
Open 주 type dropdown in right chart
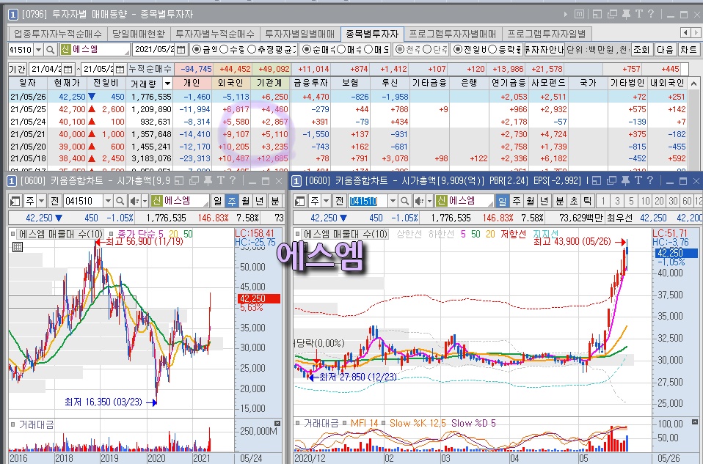[326, 201]
